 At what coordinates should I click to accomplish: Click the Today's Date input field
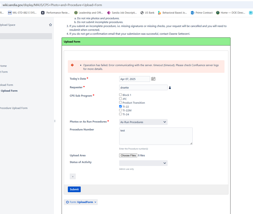coord(134,79)
